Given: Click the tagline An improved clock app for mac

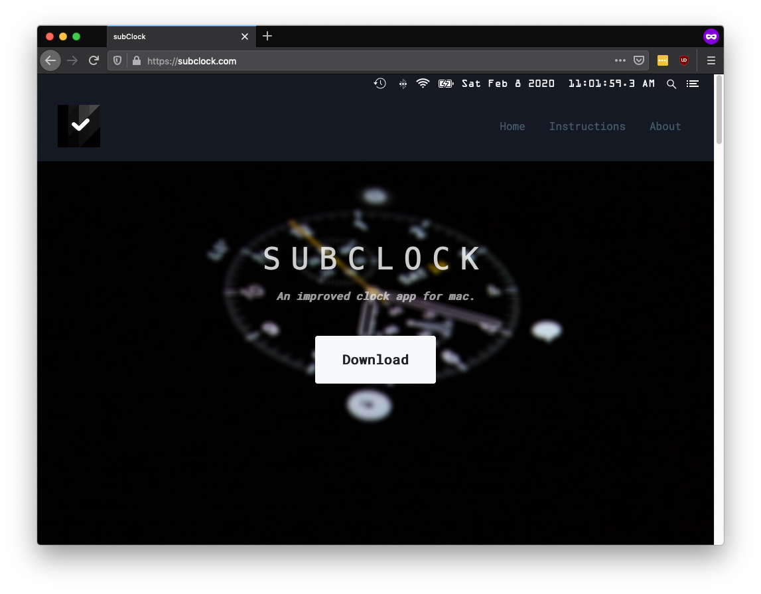Looking at the screenshot, I should (375, 296).
